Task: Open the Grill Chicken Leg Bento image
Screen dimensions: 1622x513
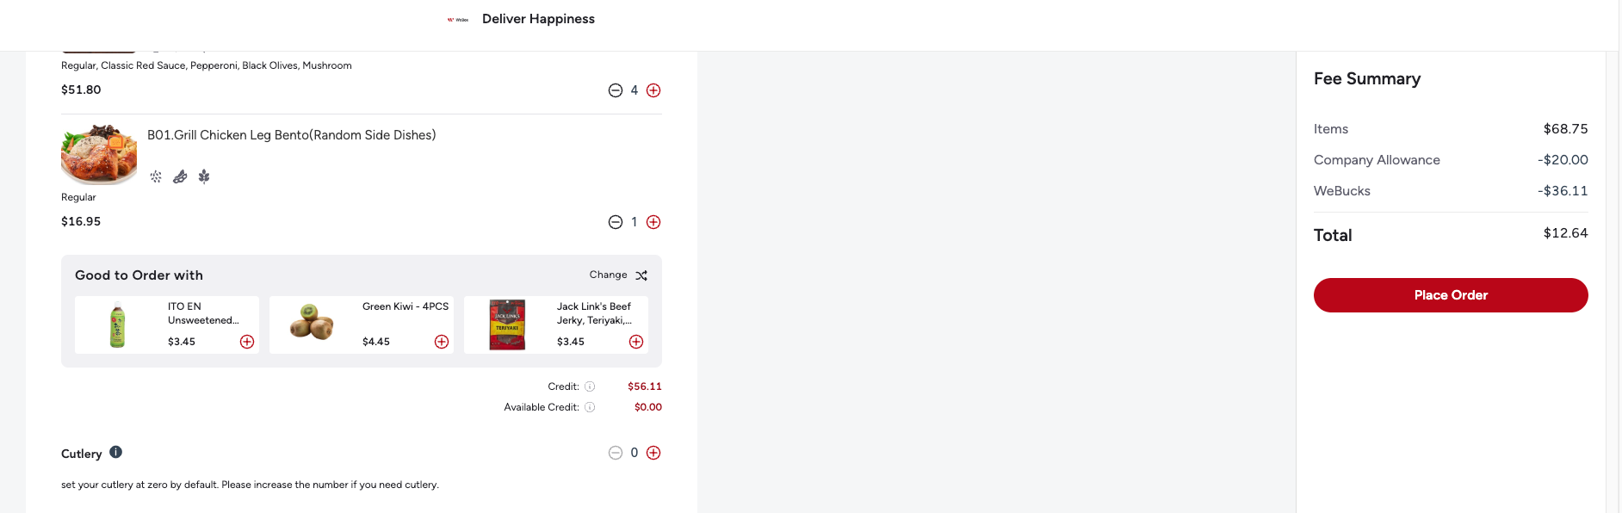Action: pos(99,154)
